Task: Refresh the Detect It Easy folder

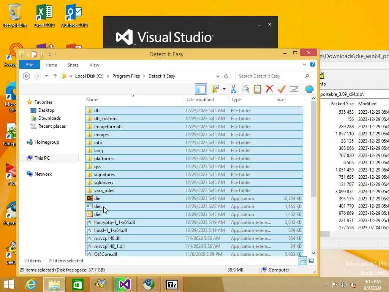Action: 226,76
